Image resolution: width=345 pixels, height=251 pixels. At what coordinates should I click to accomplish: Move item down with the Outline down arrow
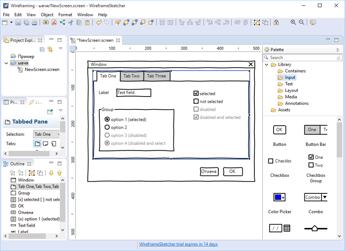[x=51, y=173]
